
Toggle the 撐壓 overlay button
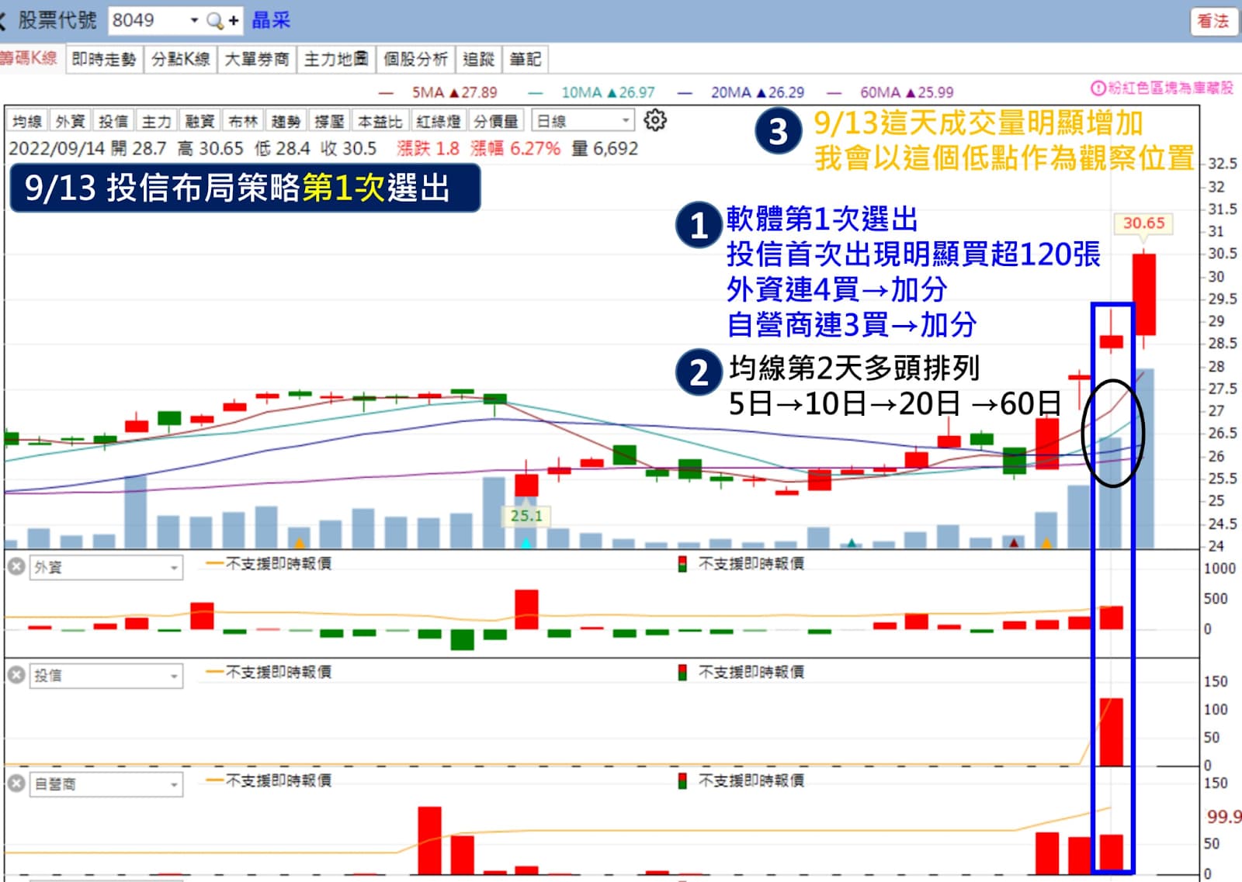click(x=329, y=121)
